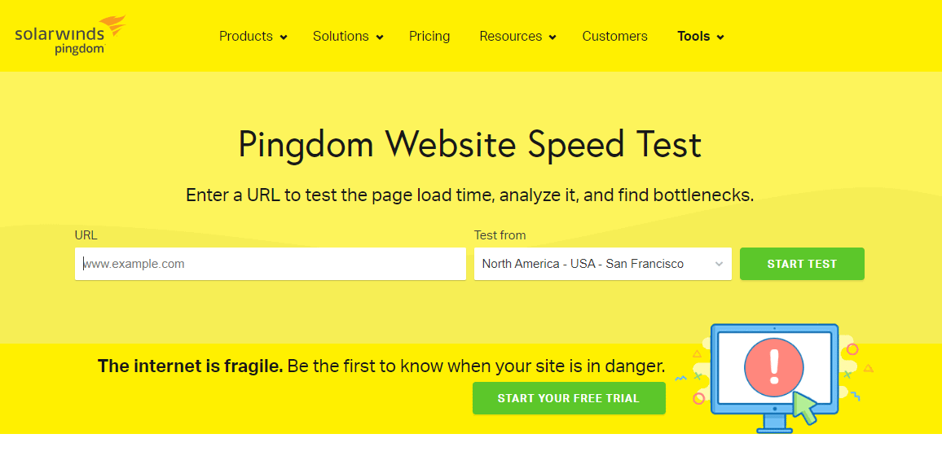Open the Customers page
Viewport: 942px width, 469px height.
coord(614,36)
